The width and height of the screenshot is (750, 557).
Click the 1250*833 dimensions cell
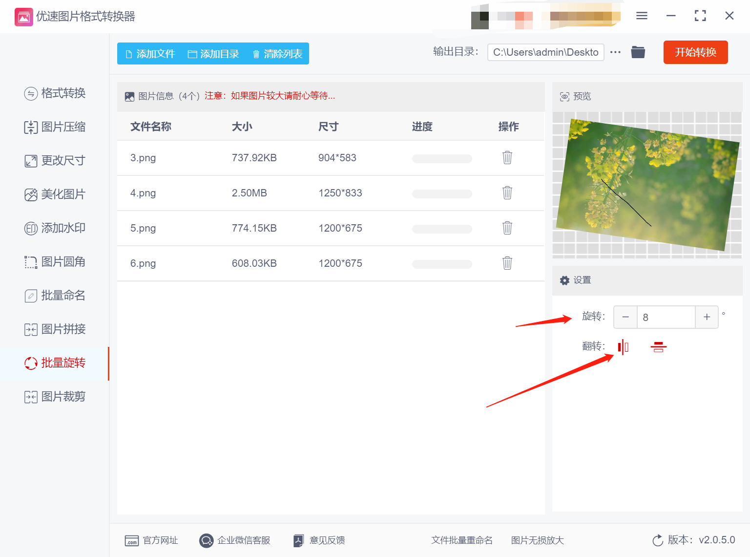pos(340,193)
